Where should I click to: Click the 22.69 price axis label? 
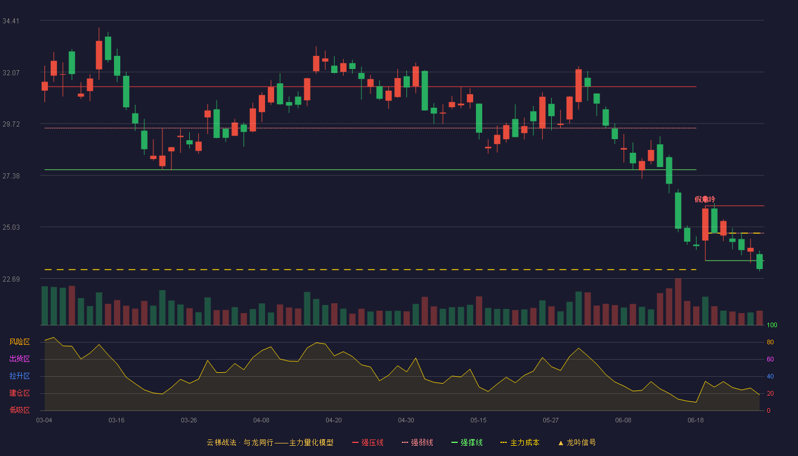tap(11, 279)
